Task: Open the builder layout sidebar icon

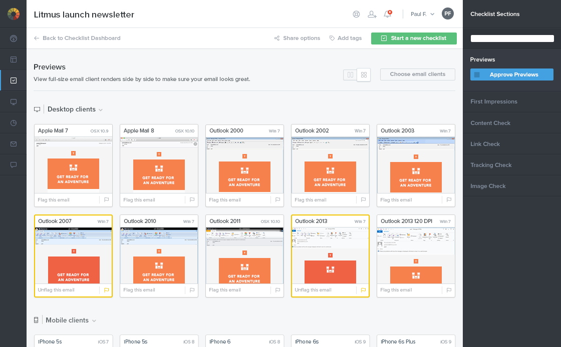Action: (x=13, y=59)
